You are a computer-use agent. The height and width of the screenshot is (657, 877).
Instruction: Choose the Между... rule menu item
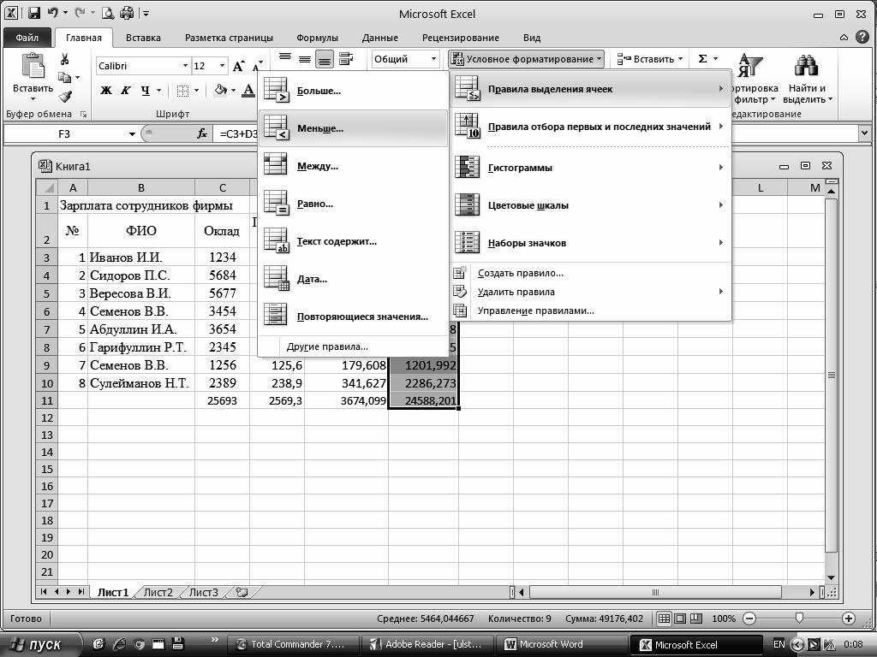(x=354, y=166)
